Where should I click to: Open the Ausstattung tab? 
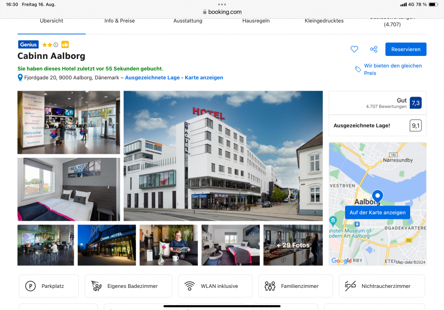(188, 21)
